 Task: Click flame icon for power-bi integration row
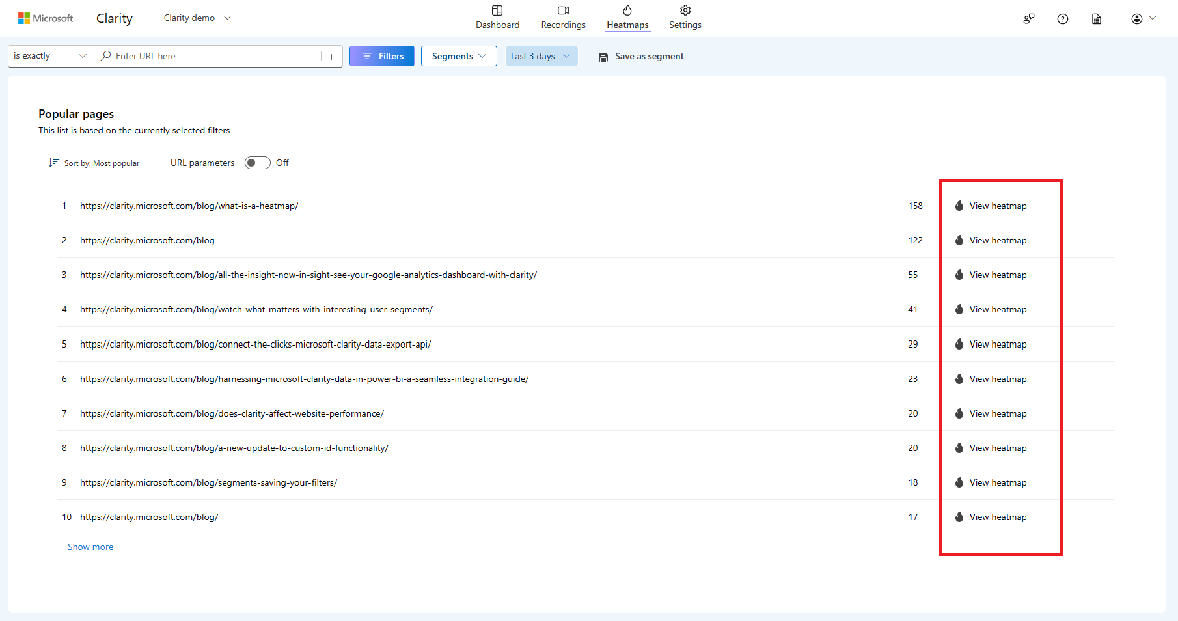point(959,379)
